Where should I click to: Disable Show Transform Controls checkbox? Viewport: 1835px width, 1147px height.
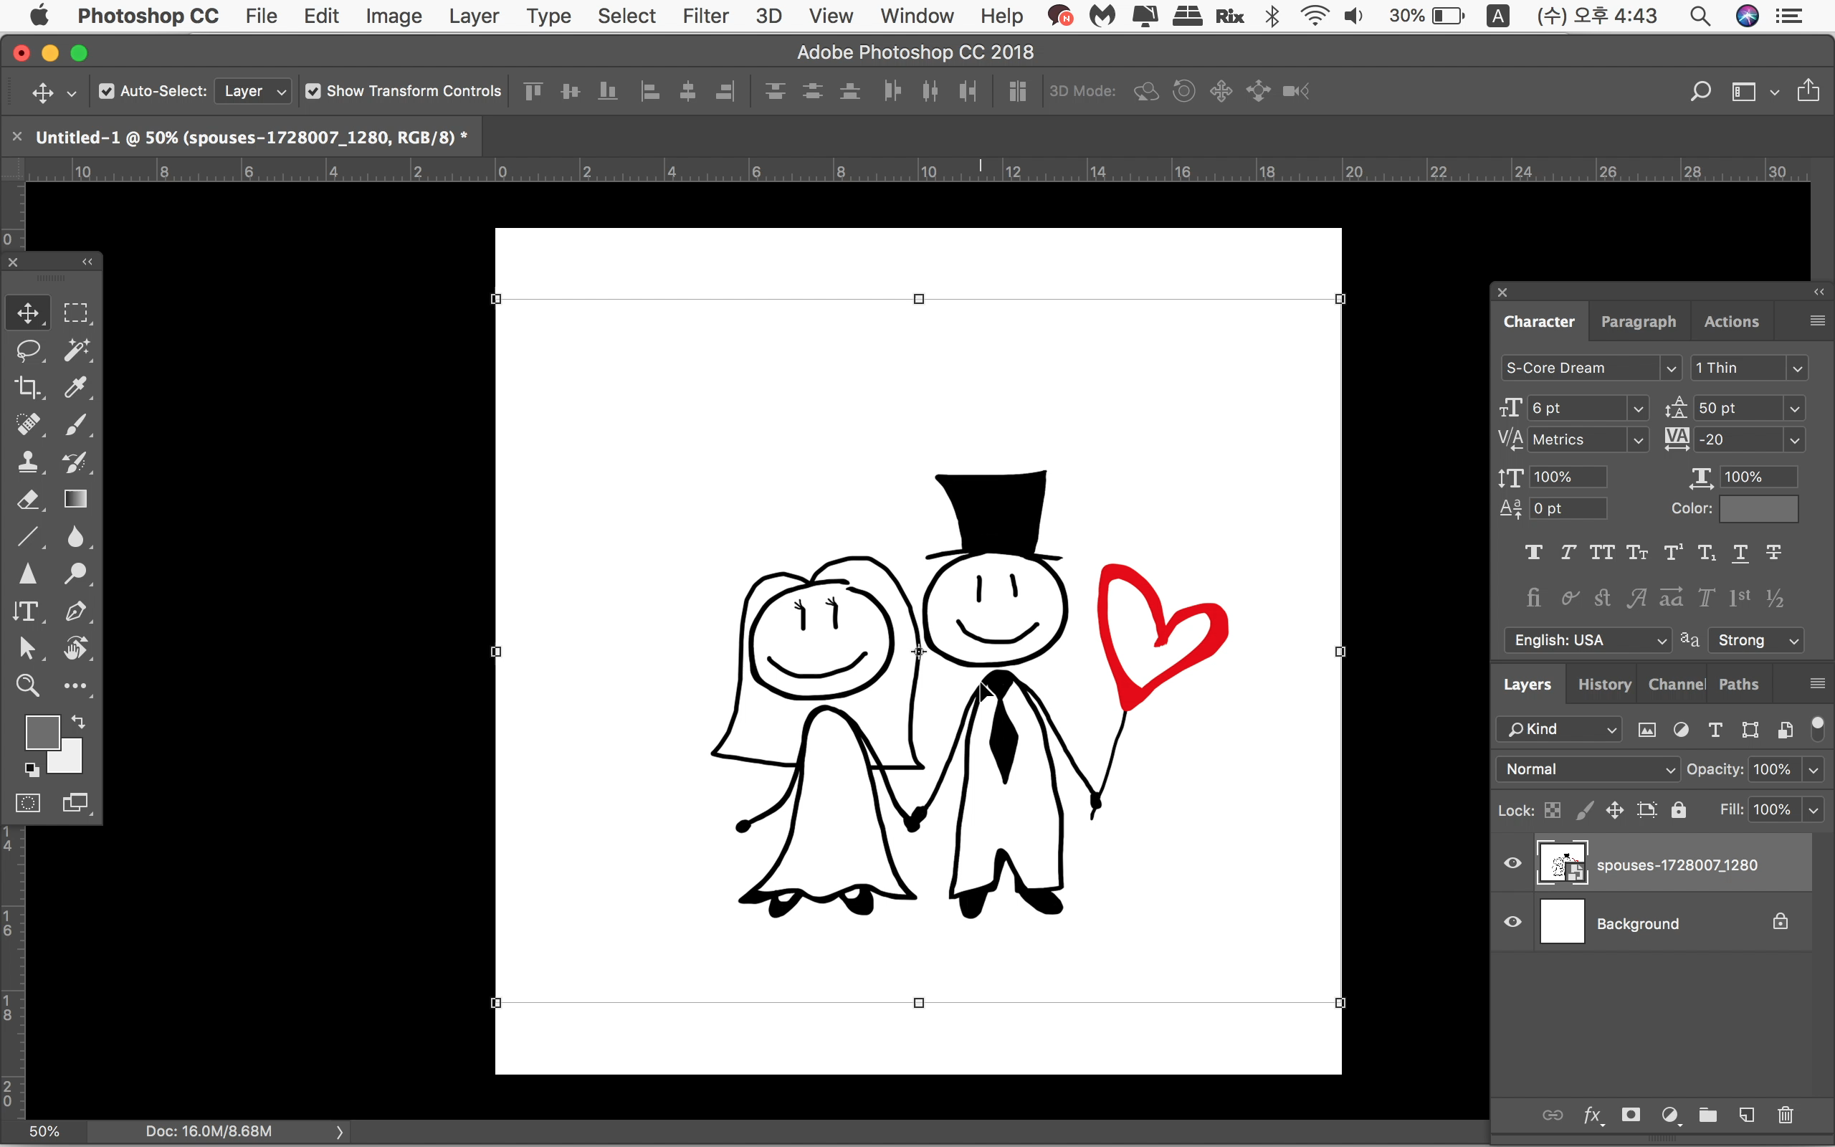click(313, 91)
